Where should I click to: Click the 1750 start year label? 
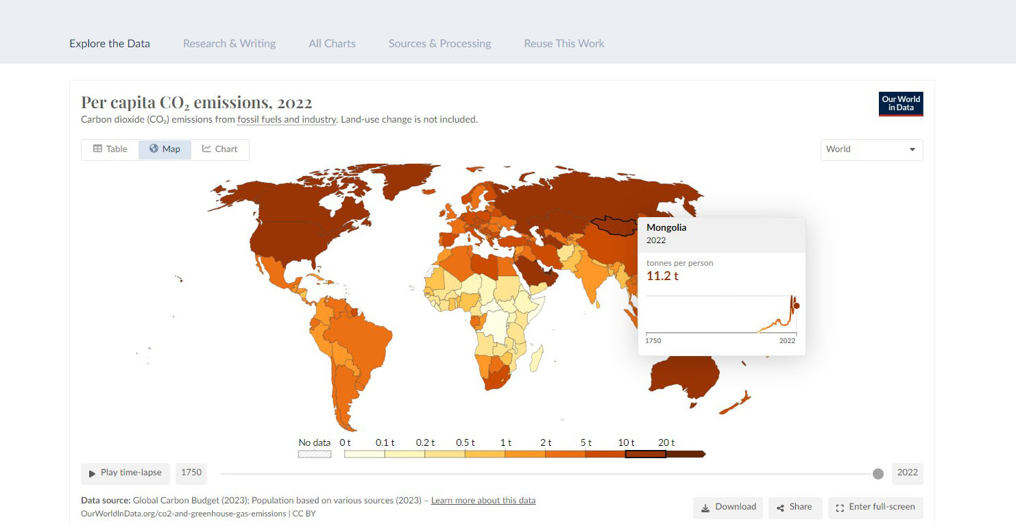[x=191, y=473]
